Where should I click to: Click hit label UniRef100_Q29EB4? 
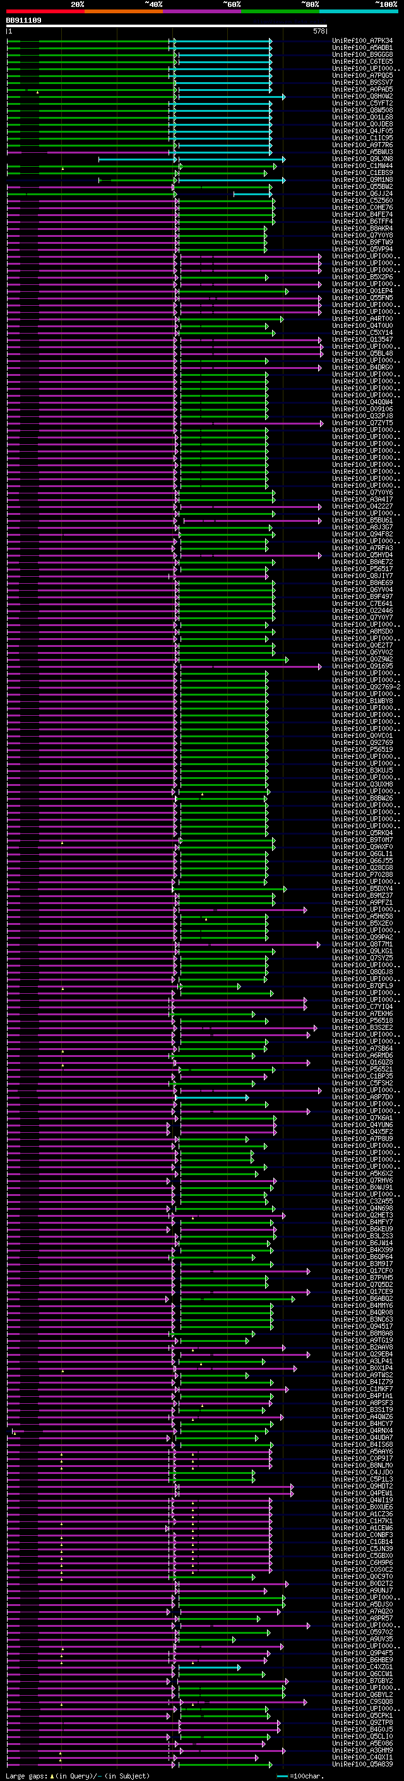(362, 1355)
